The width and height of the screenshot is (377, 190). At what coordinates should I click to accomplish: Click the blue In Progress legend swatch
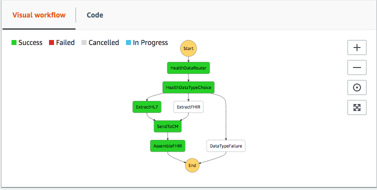[x=128, y=43]
